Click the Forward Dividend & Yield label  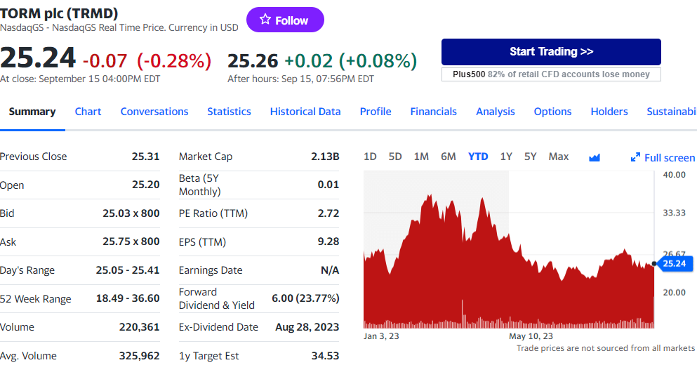click(216, 298)
